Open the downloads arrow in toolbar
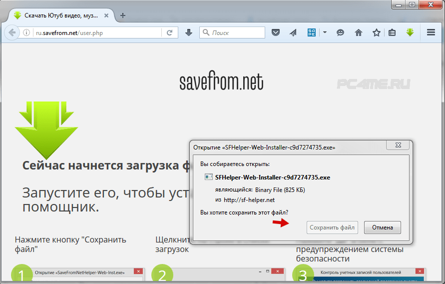 click(189, 32)
